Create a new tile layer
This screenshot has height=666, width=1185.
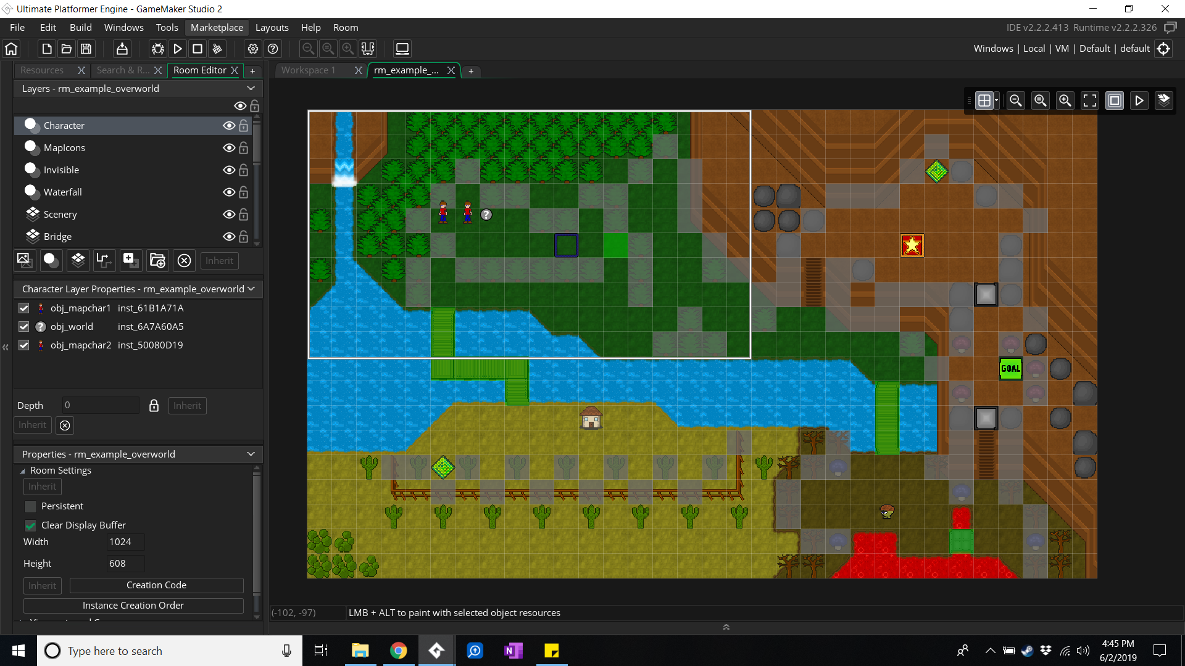[x=78, y=260]
